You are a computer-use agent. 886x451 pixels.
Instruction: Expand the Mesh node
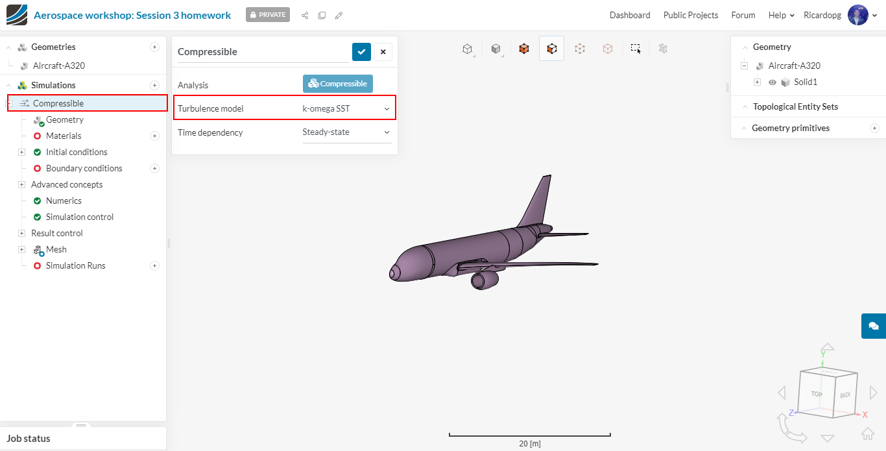click(x=21, y=249)
